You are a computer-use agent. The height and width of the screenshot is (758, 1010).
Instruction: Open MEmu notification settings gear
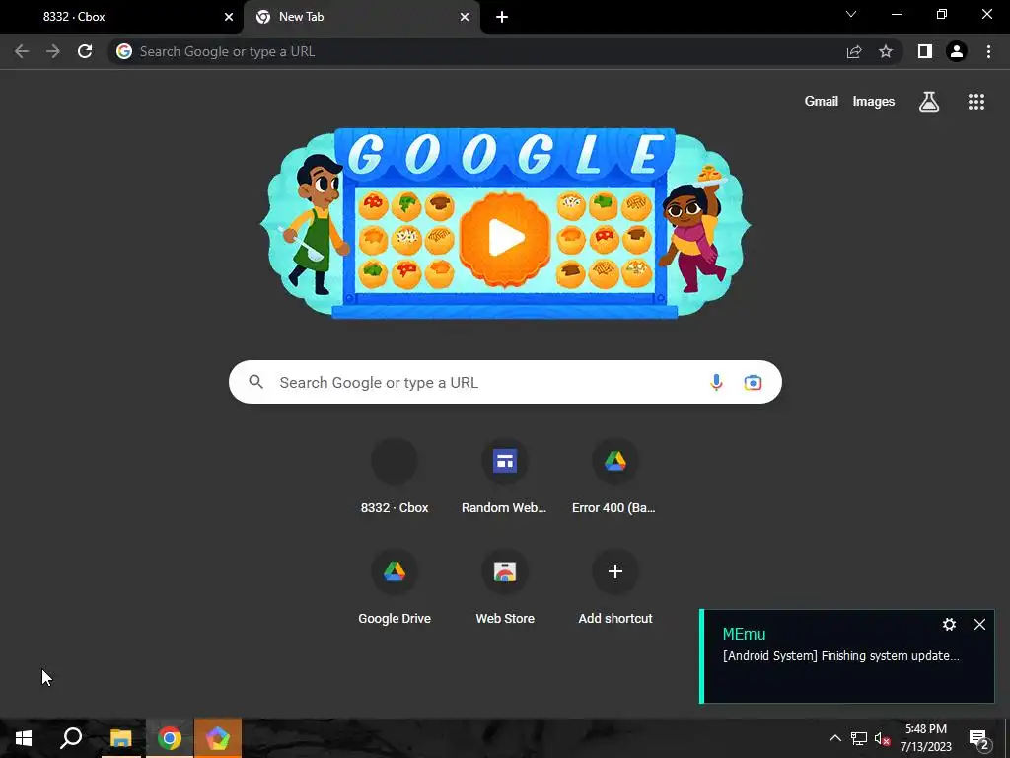click(x=949, y=624)
